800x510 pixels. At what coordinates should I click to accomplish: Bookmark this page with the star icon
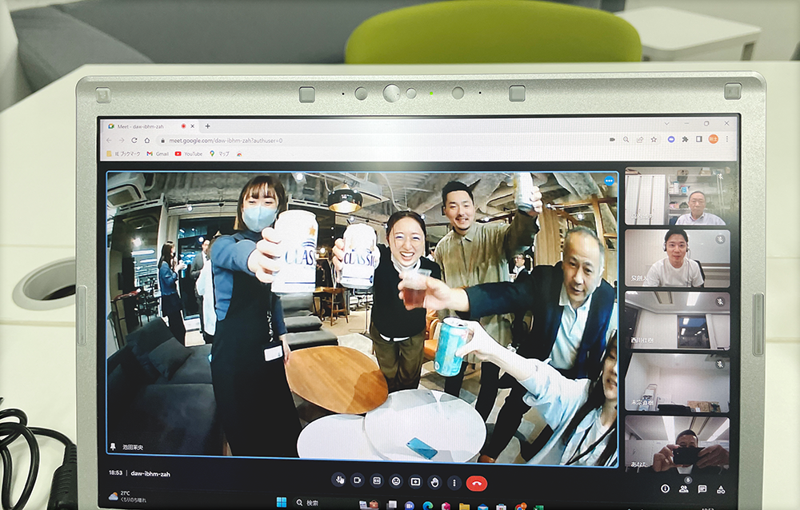click(x=654, y=139)
